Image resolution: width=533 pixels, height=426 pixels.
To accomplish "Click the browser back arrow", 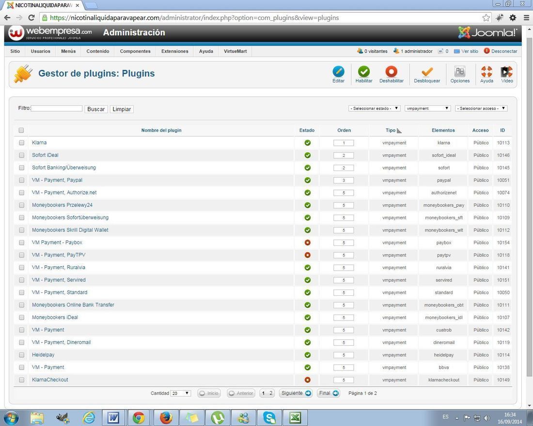I will (7, 17).
